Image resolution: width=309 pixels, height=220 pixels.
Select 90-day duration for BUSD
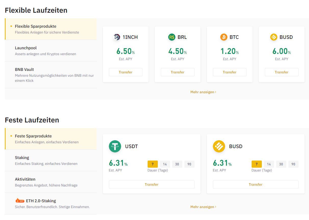(293, 164)
